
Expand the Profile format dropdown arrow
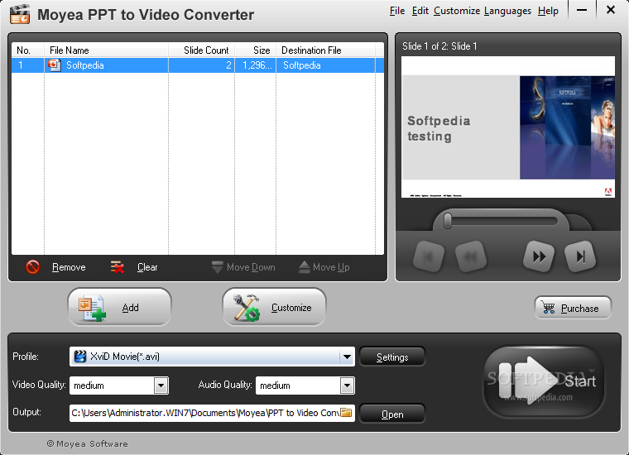pos(347,357)
